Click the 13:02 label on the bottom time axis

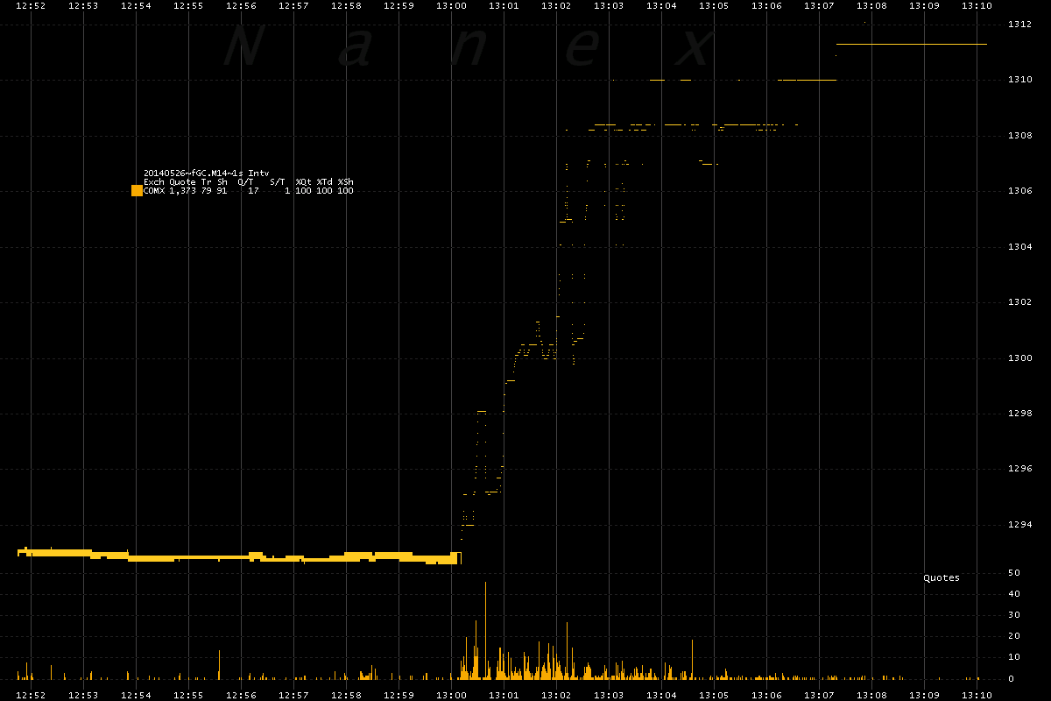point(556,695)
